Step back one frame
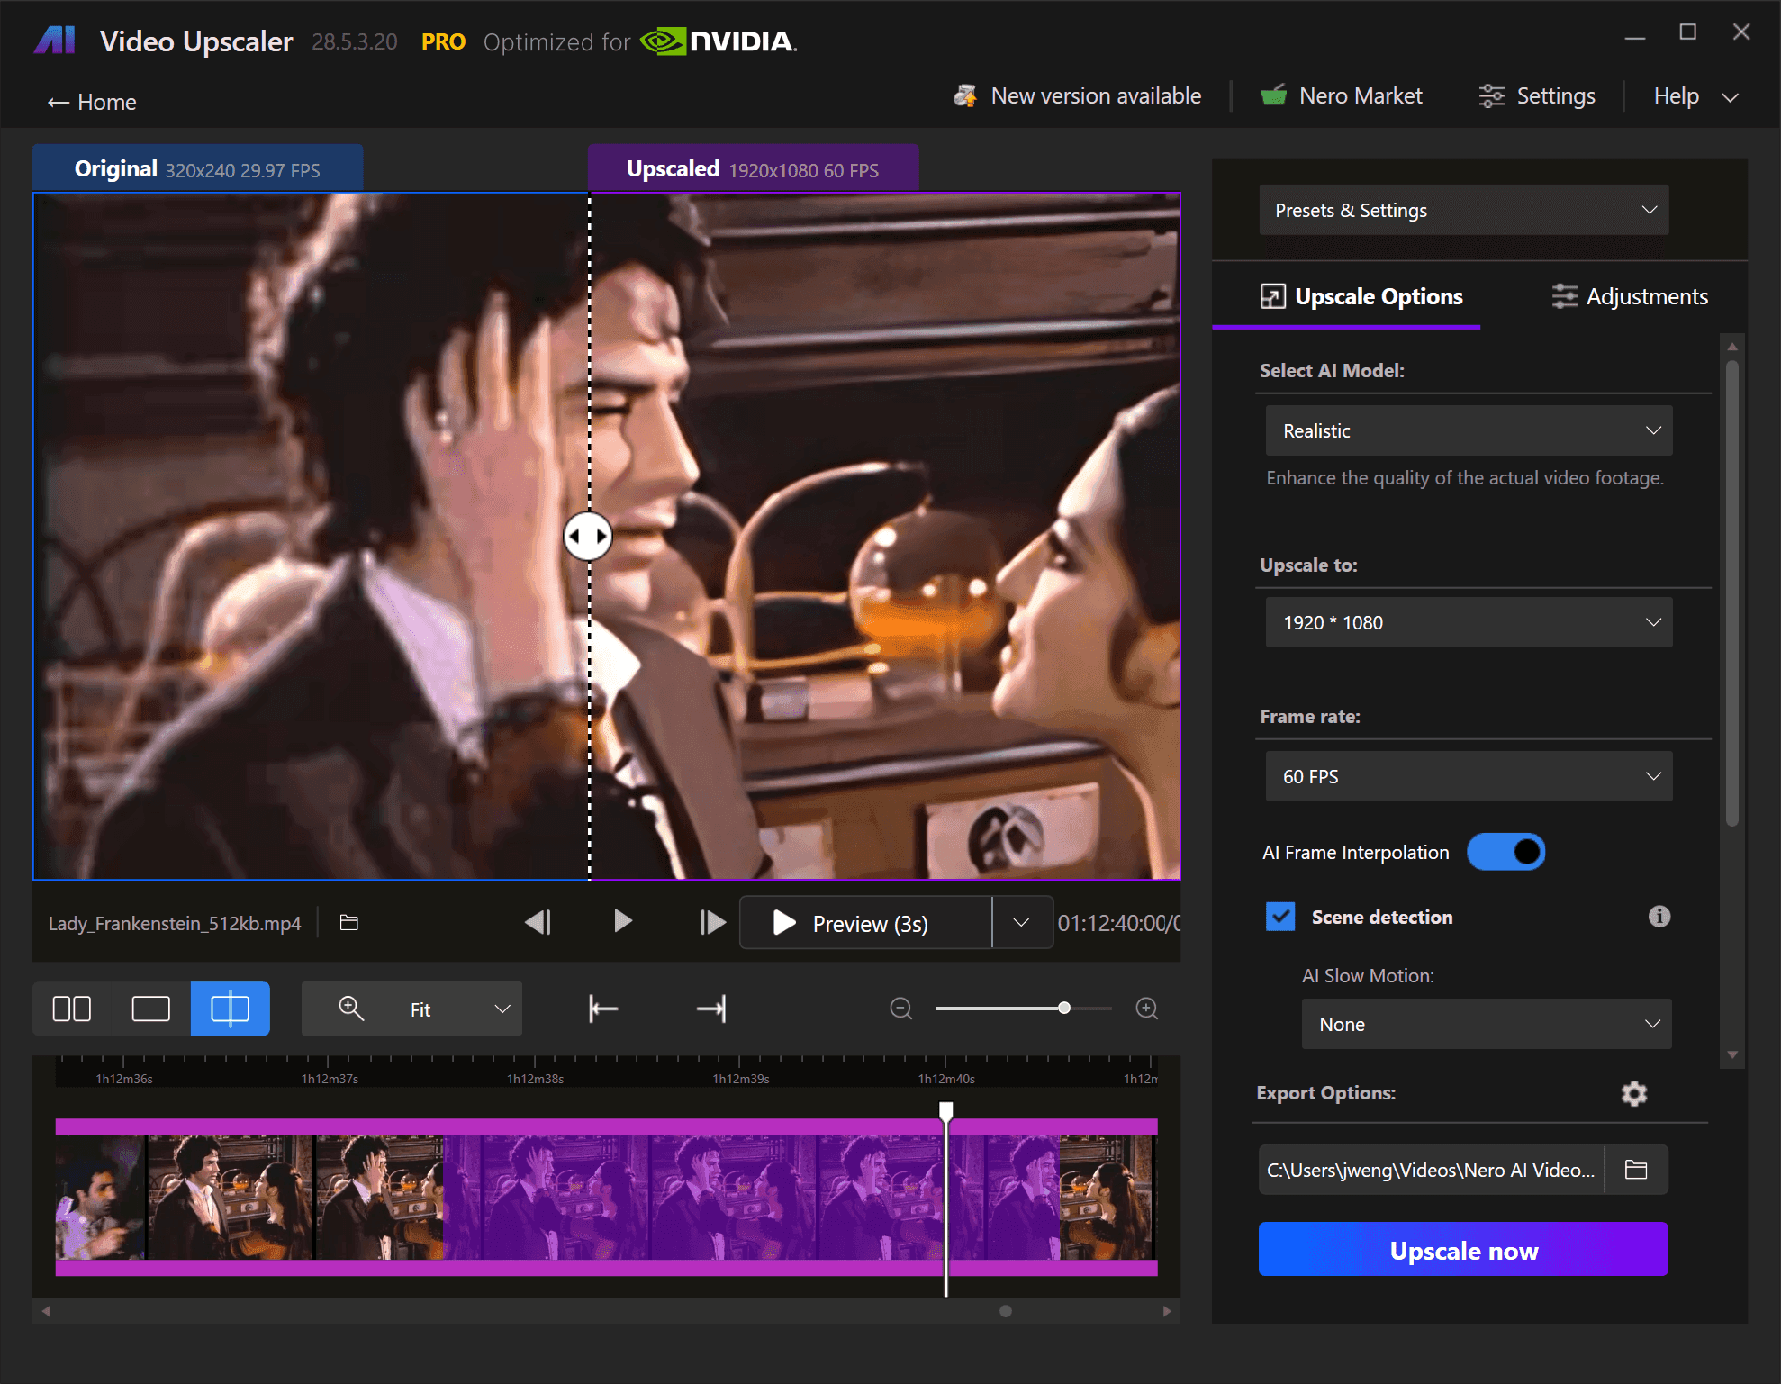 [538, 922]
